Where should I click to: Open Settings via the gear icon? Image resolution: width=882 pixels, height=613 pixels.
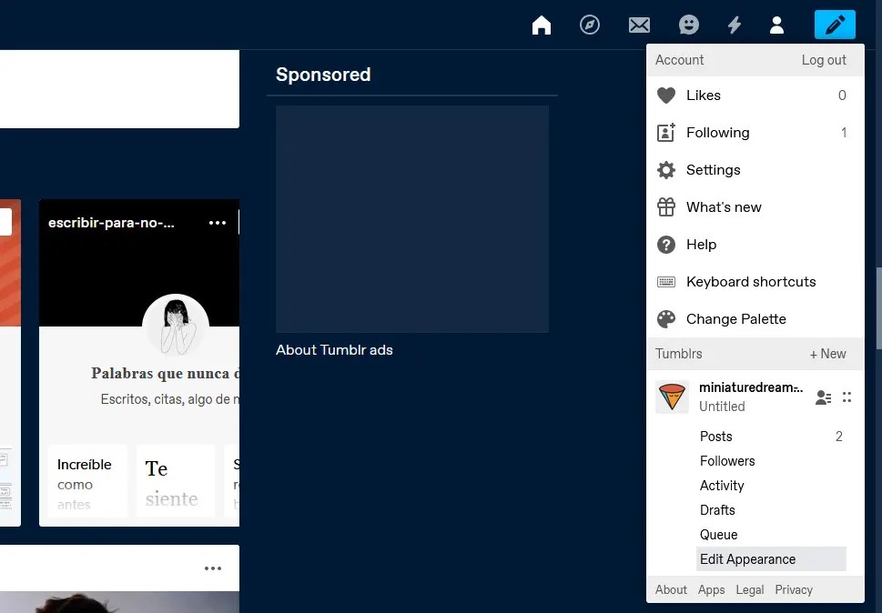(x=665, y=170)
